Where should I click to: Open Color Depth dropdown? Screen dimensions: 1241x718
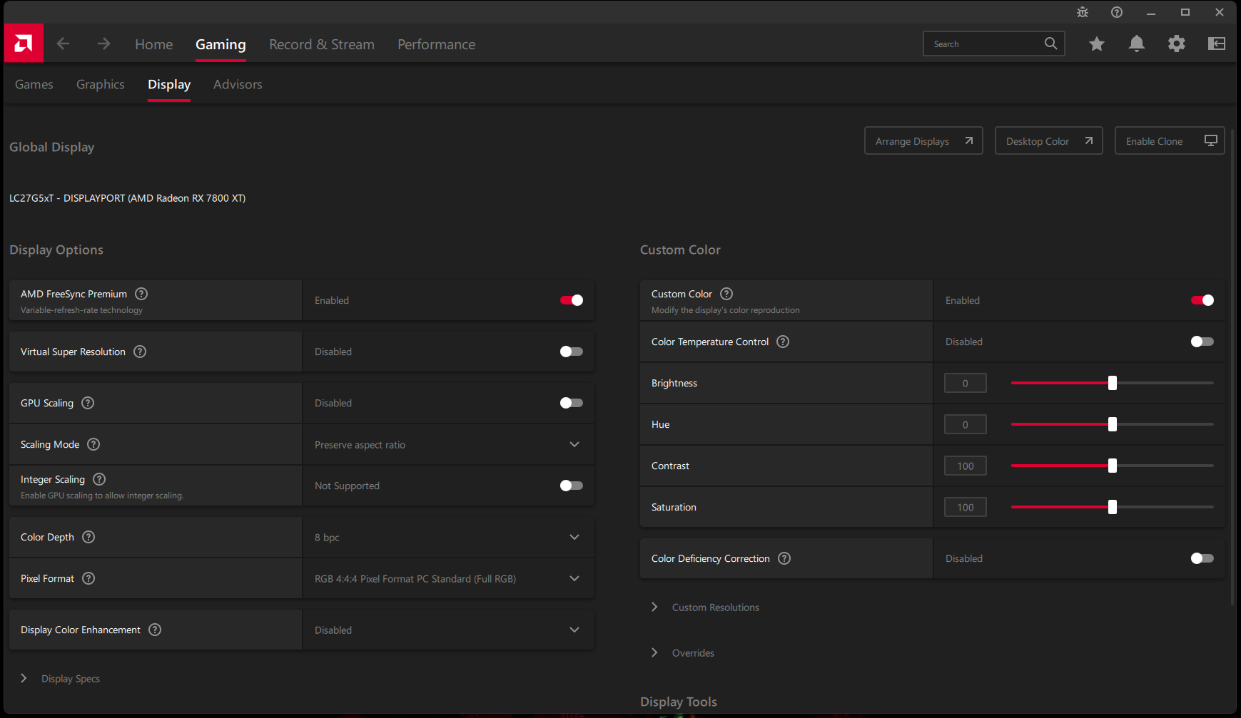click(x=449, y=537)
